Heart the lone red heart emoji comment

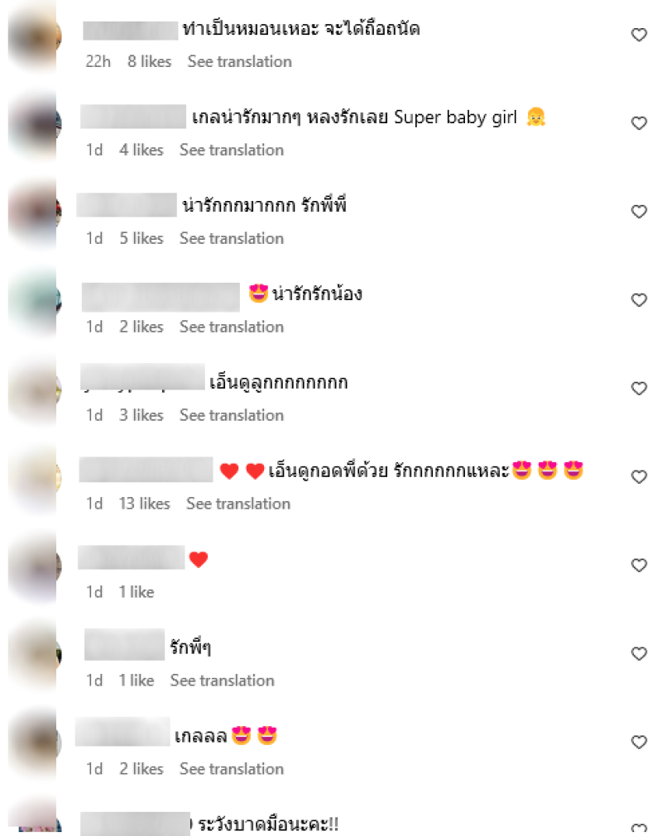pos(639,565)
